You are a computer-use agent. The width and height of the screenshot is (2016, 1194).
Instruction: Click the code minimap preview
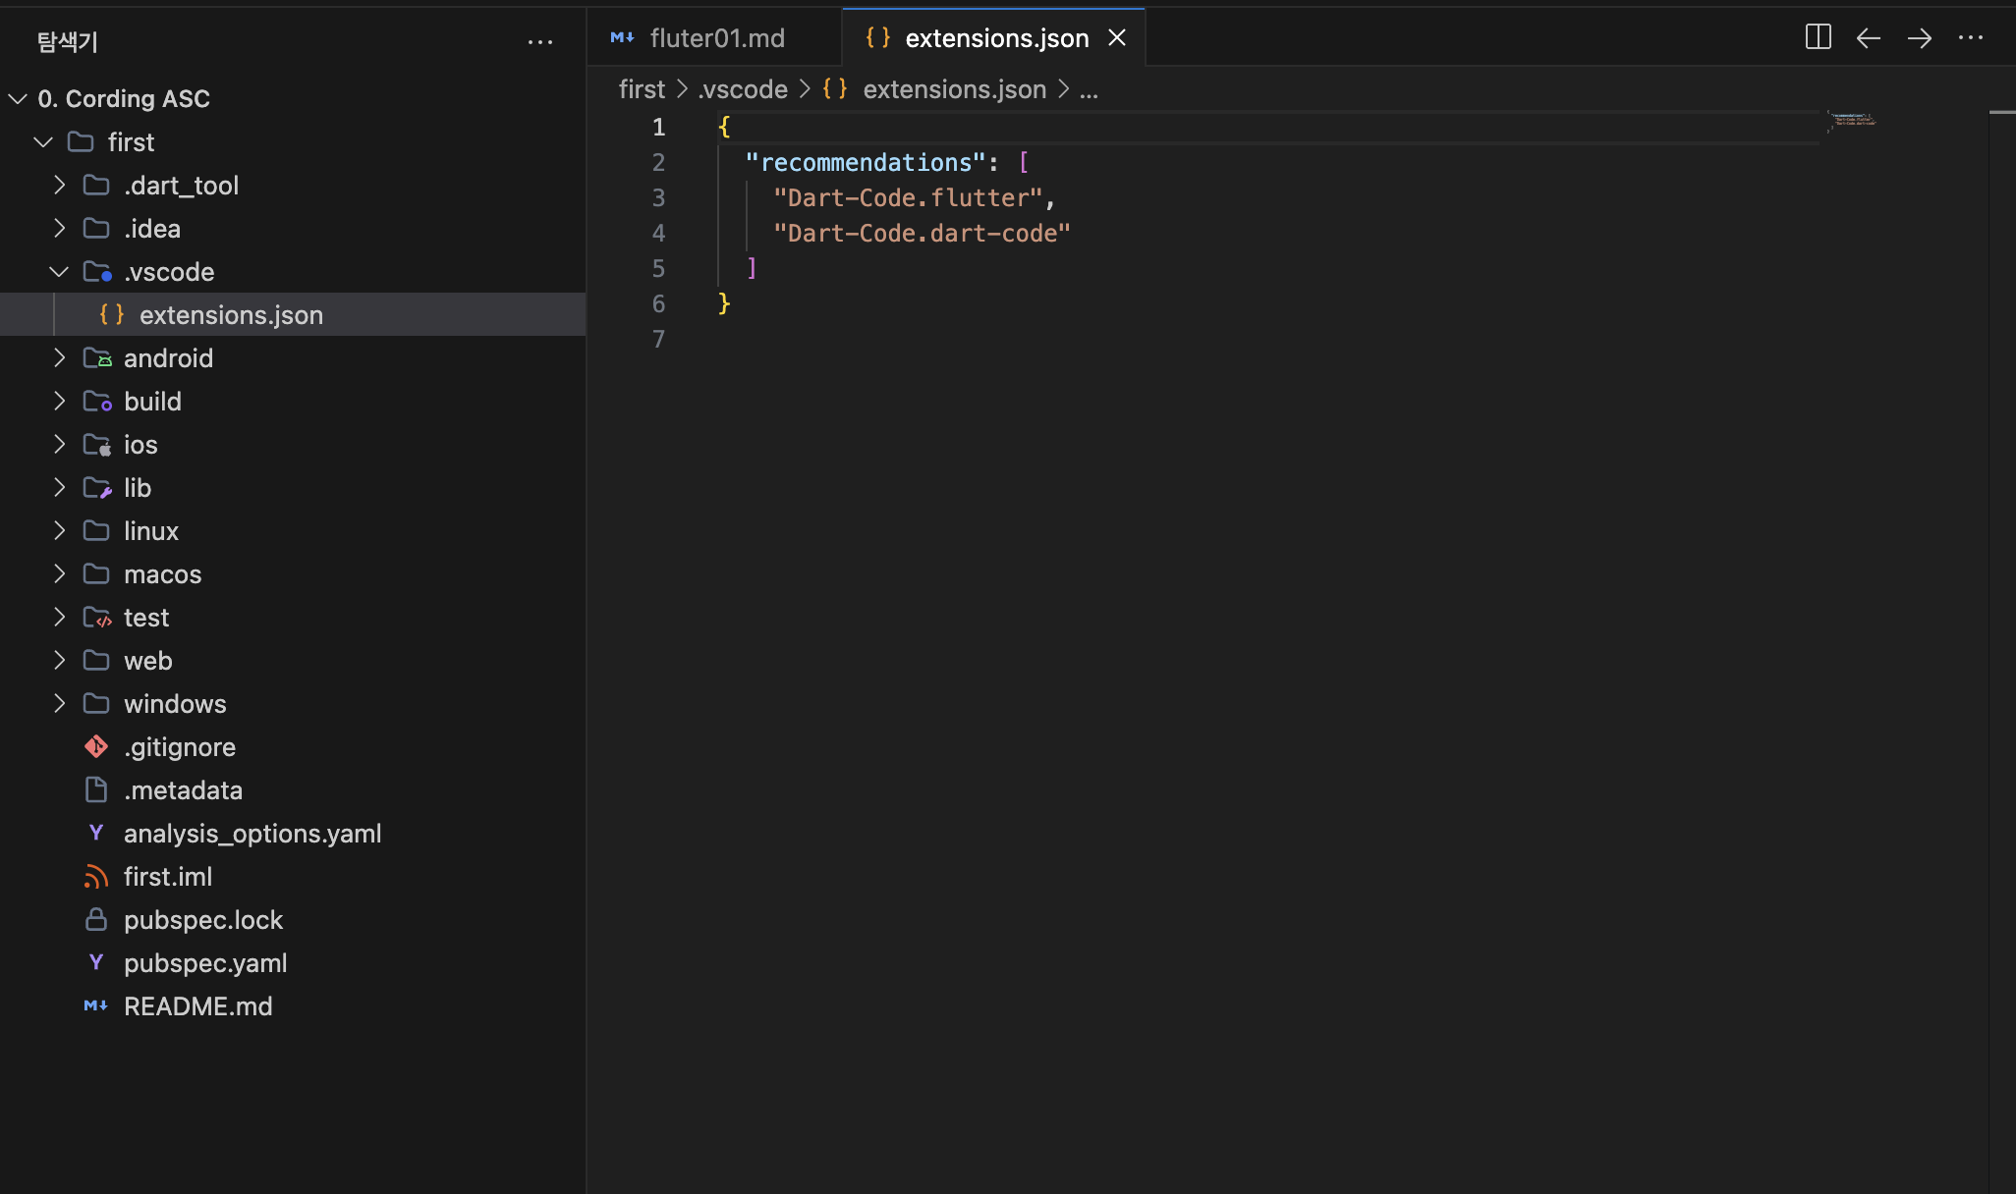(x=1852, y=120)
